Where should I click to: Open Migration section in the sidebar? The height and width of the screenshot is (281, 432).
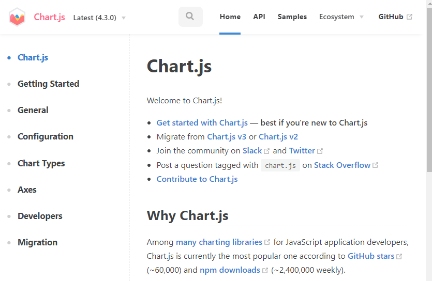click(37, 242)
